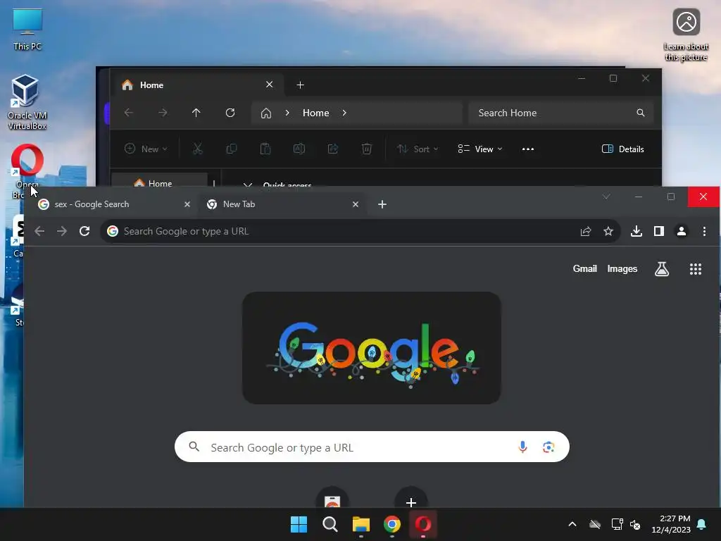Click the File Explorer taskbar icon
The height and width of the screenshot is (541, 721).
361,524
